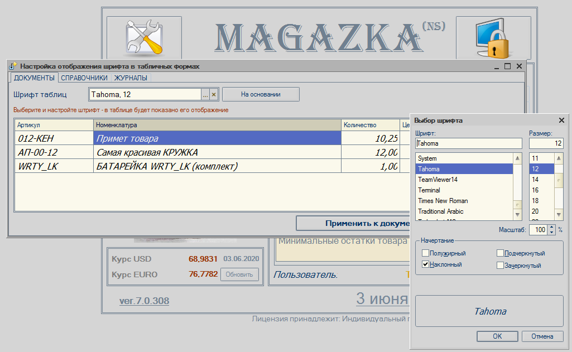Select TeamViewer14 in the font list
Image resolution: width=572 pixels, height=352 pixels.
(464, 180)
